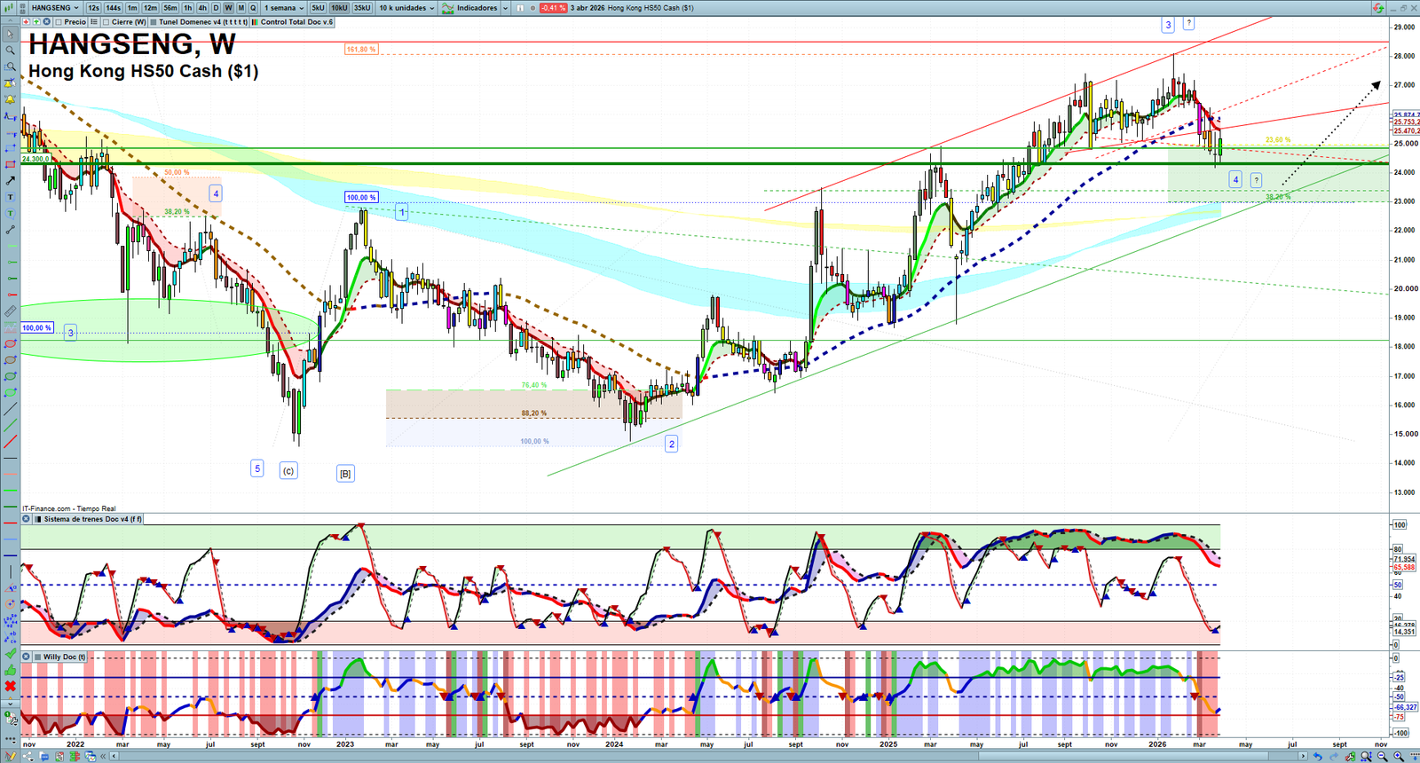Click the IT-Finance.com - Tiempo Real text
Viewport: 1420px width, 763px height.
[x=69, y=509]
